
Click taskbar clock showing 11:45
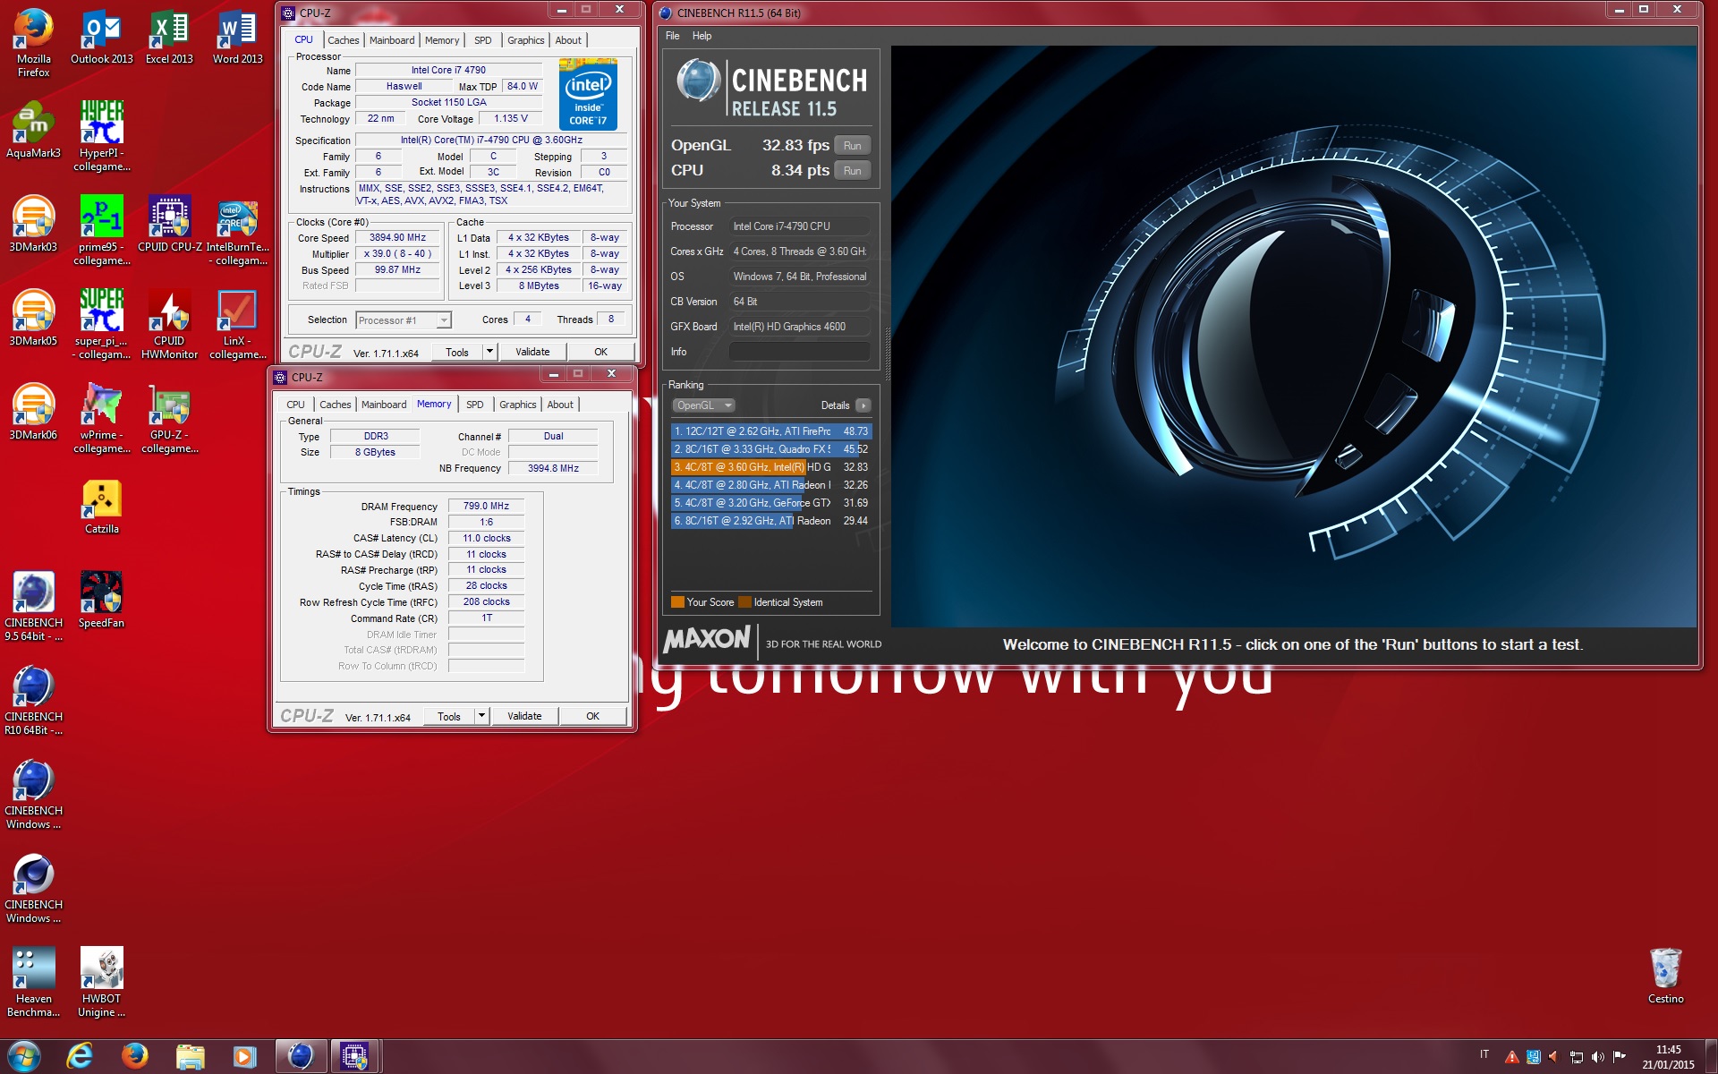1668,1057
